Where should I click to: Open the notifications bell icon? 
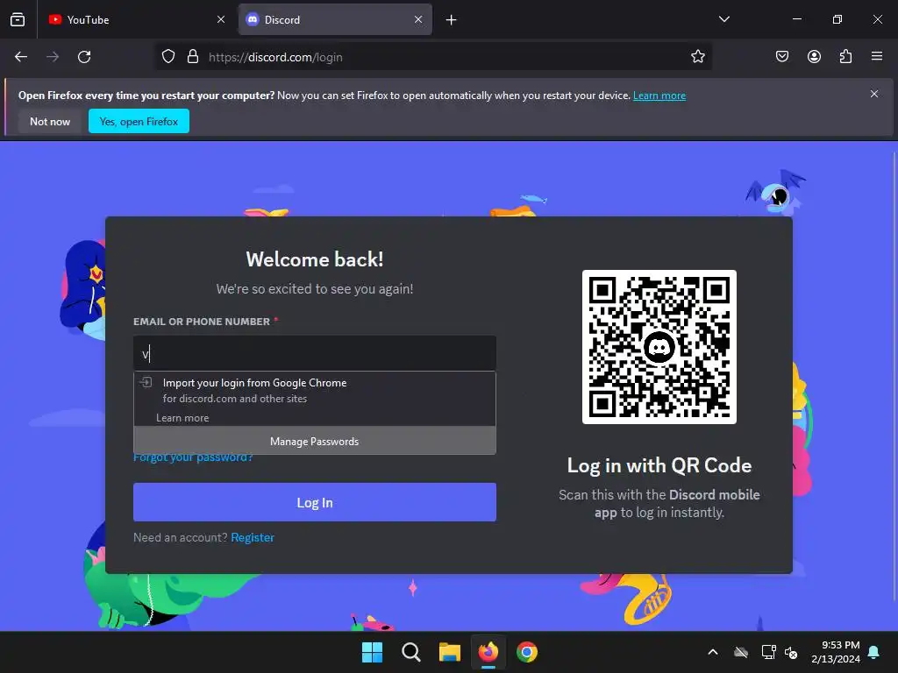(874, 652)
